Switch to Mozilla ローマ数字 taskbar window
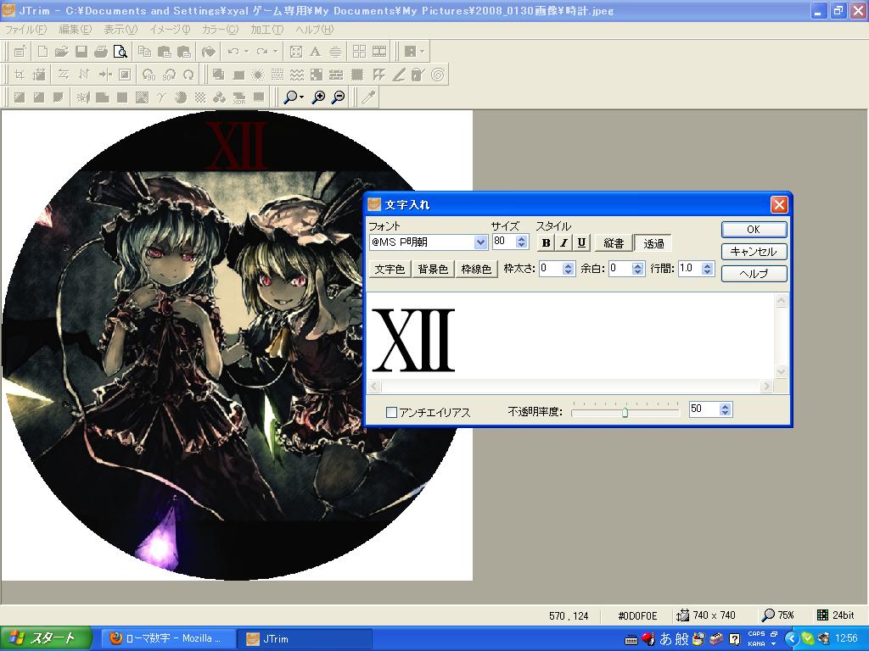The image size is (869, 651). click(167, 638)
